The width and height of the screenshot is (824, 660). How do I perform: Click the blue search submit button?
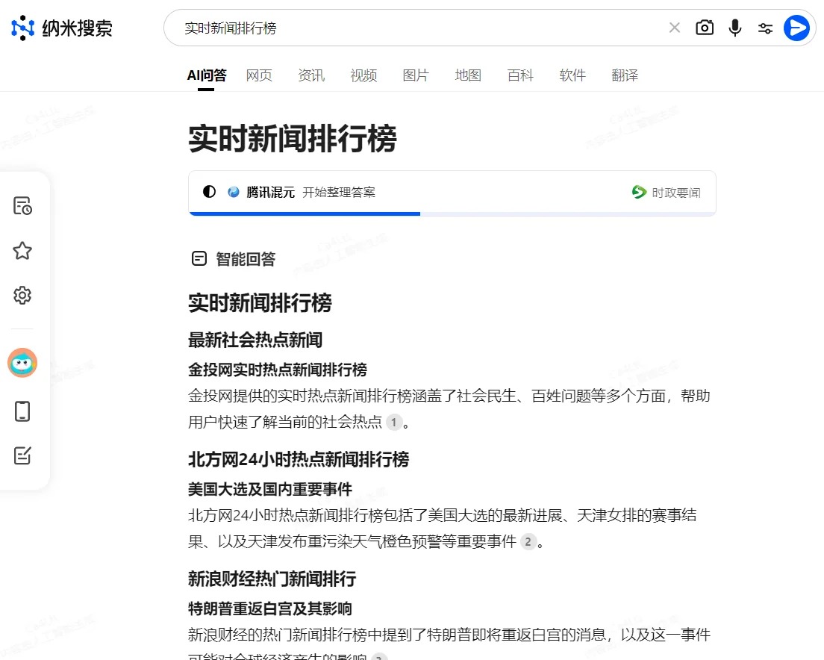point(796,28)
